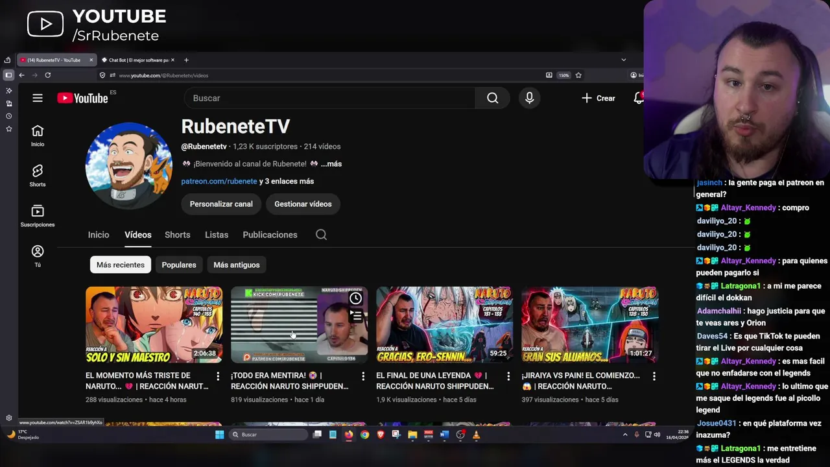Viewport: 830px width, 467px height.
Task: Open VLC from the taskbar
Action: (x=477, y=435)
